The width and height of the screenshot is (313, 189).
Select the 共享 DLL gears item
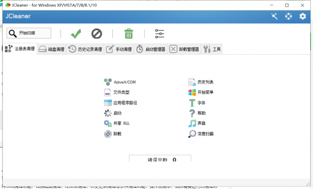[x=116, y=123]
